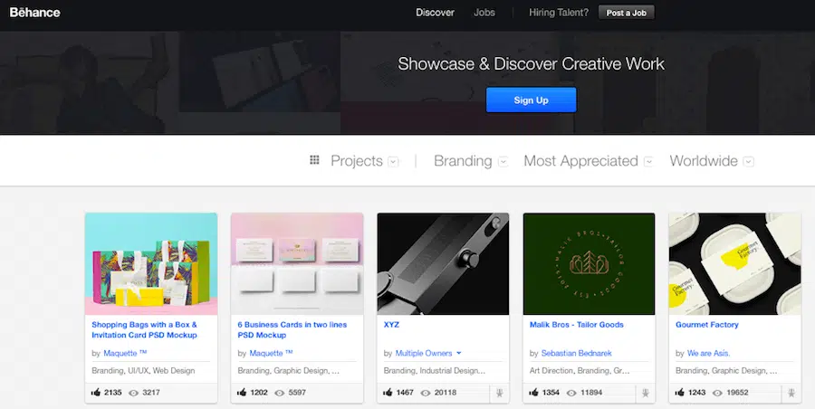
Task: Click the eye icon on 6 Business Cards
Action: pyautogui.click(x=280, y=393)
